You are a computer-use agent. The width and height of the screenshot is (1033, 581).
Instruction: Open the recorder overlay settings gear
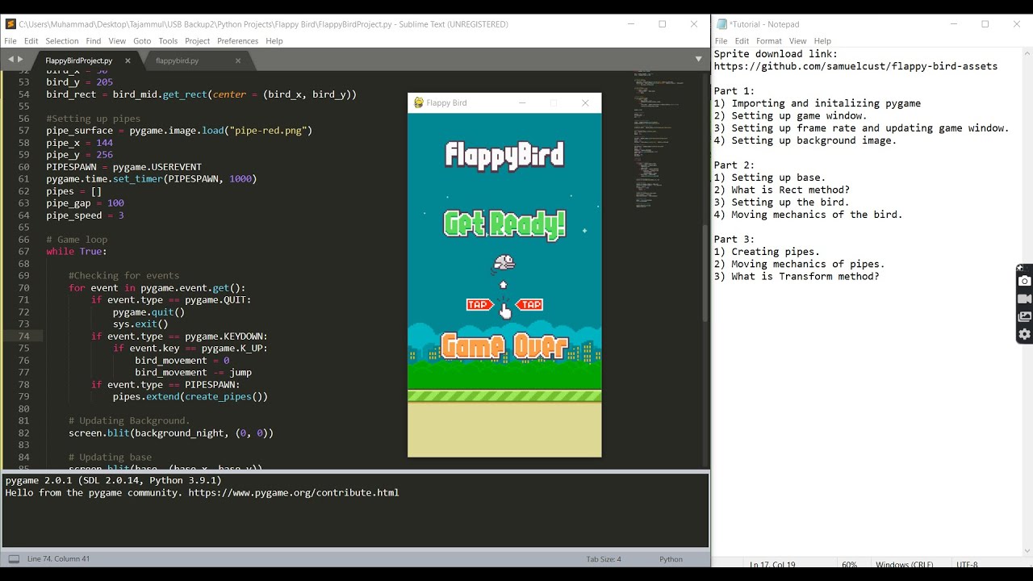coord(1024,334)
